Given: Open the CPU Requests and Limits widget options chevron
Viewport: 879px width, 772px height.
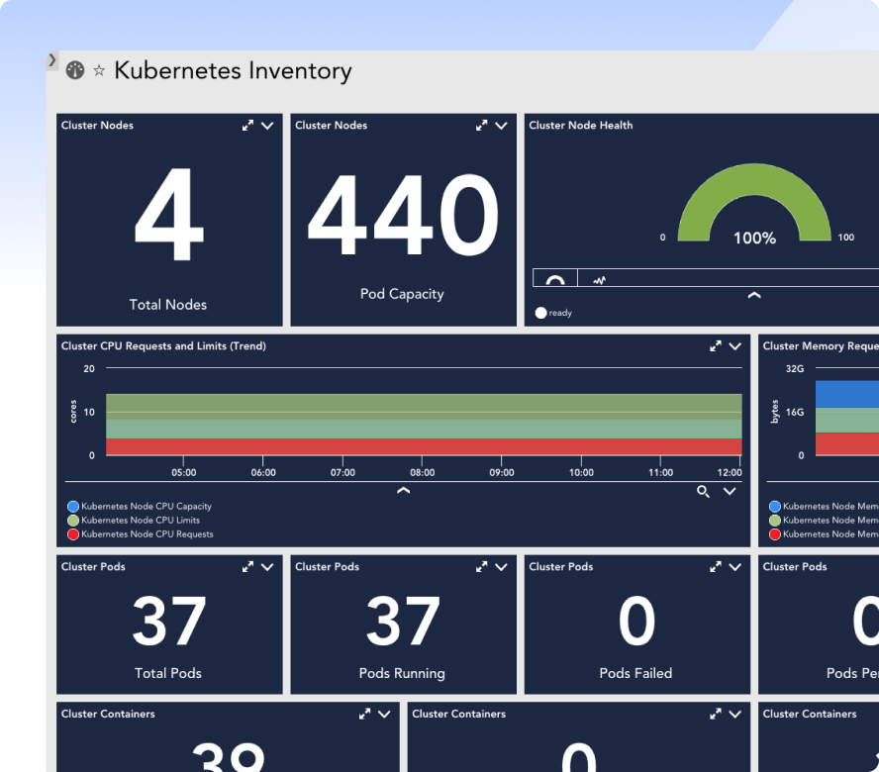Looking at the screenshot, I should [x=734, y=346].
